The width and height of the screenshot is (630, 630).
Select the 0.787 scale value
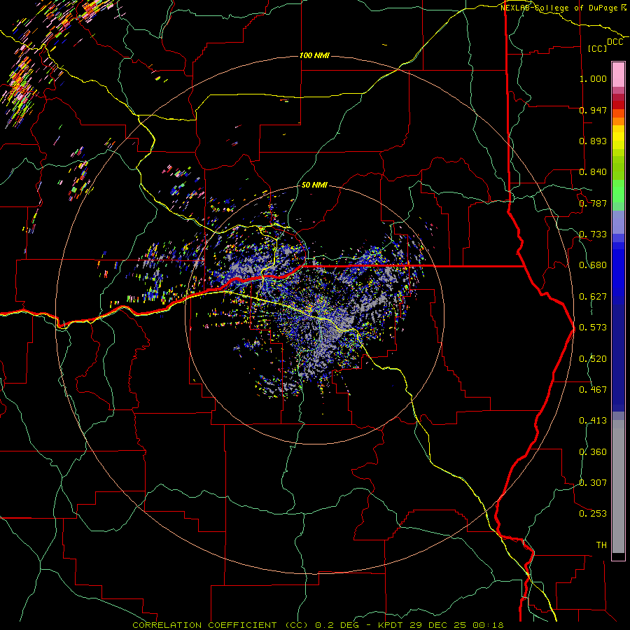593,203
